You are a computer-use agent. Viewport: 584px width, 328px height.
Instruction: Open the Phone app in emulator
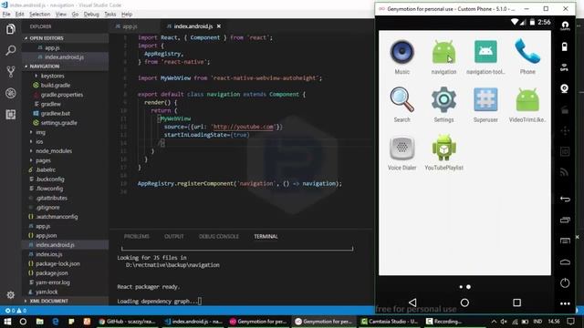pyautogui.click(x=527, y=56)
